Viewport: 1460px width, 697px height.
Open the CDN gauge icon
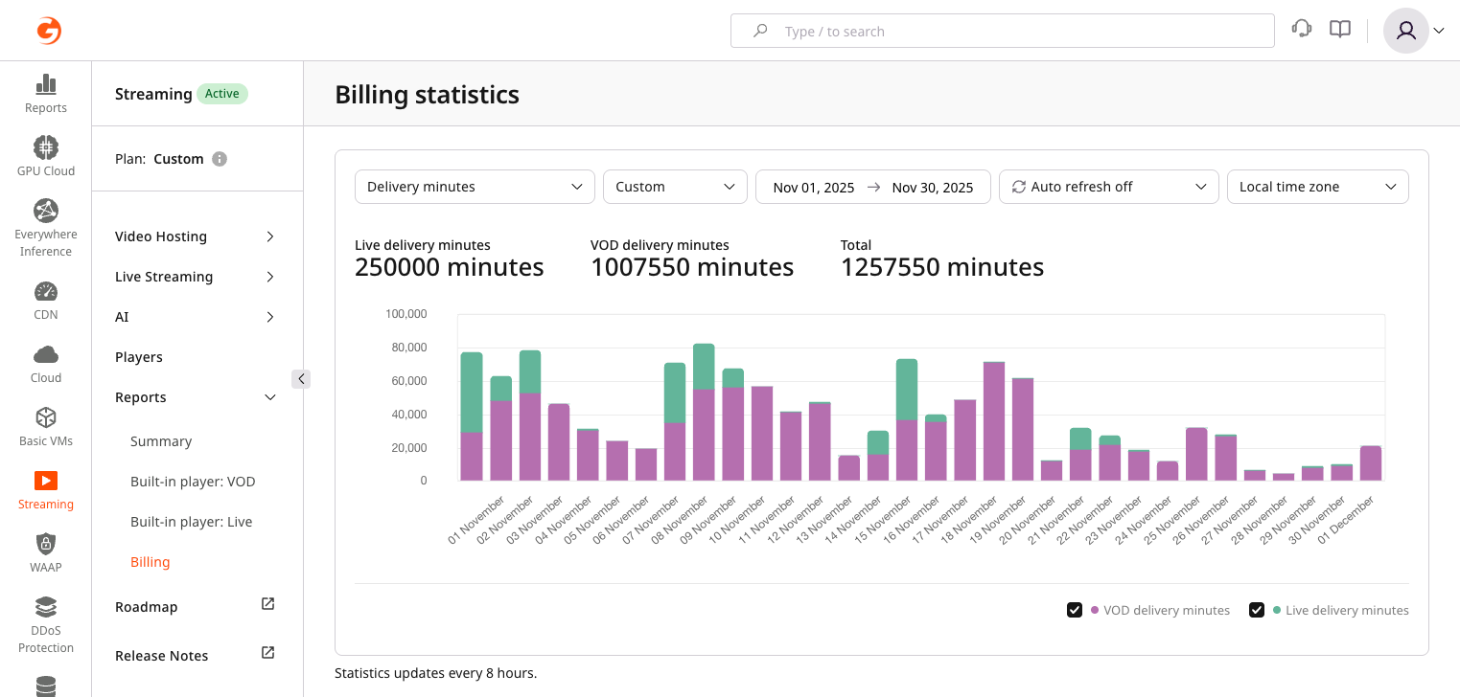click(45, 291)
